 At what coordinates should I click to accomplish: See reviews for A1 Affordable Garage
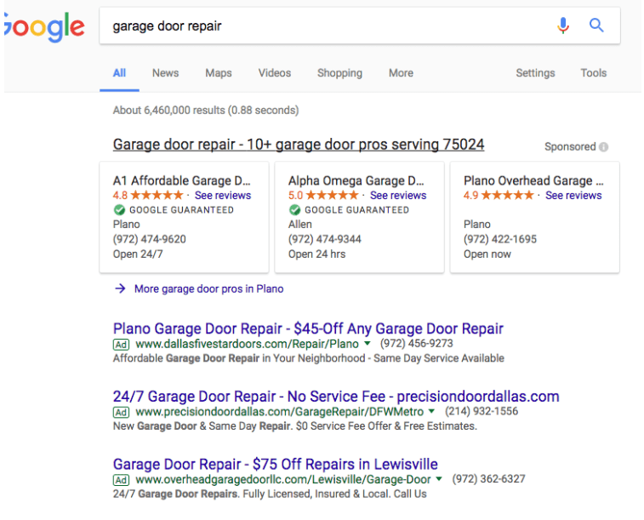[223, 196]
